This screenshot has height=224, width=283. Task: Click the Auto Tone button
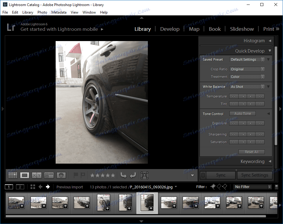pos(242,114)
